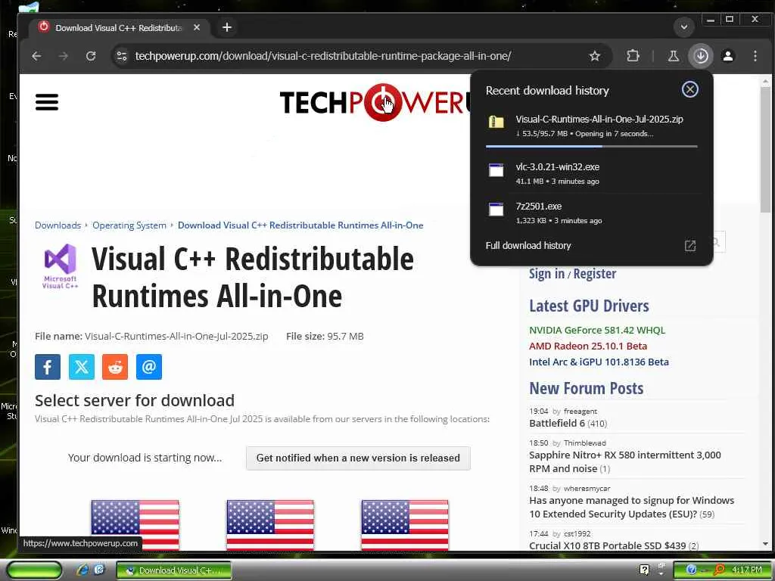Click the TechPowerUp logo

375,102
